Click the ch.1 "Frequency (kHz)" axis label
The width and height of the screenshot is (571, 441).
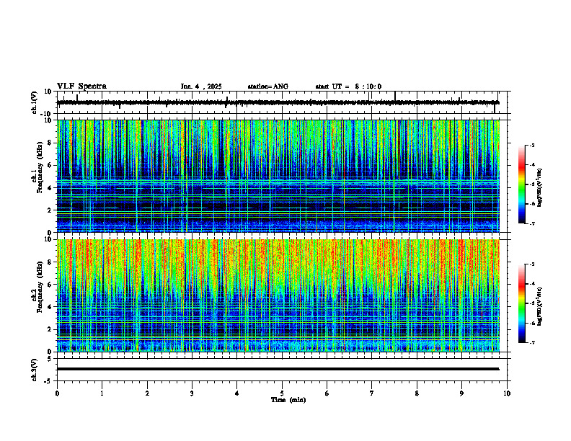click(x=40, y=167)
